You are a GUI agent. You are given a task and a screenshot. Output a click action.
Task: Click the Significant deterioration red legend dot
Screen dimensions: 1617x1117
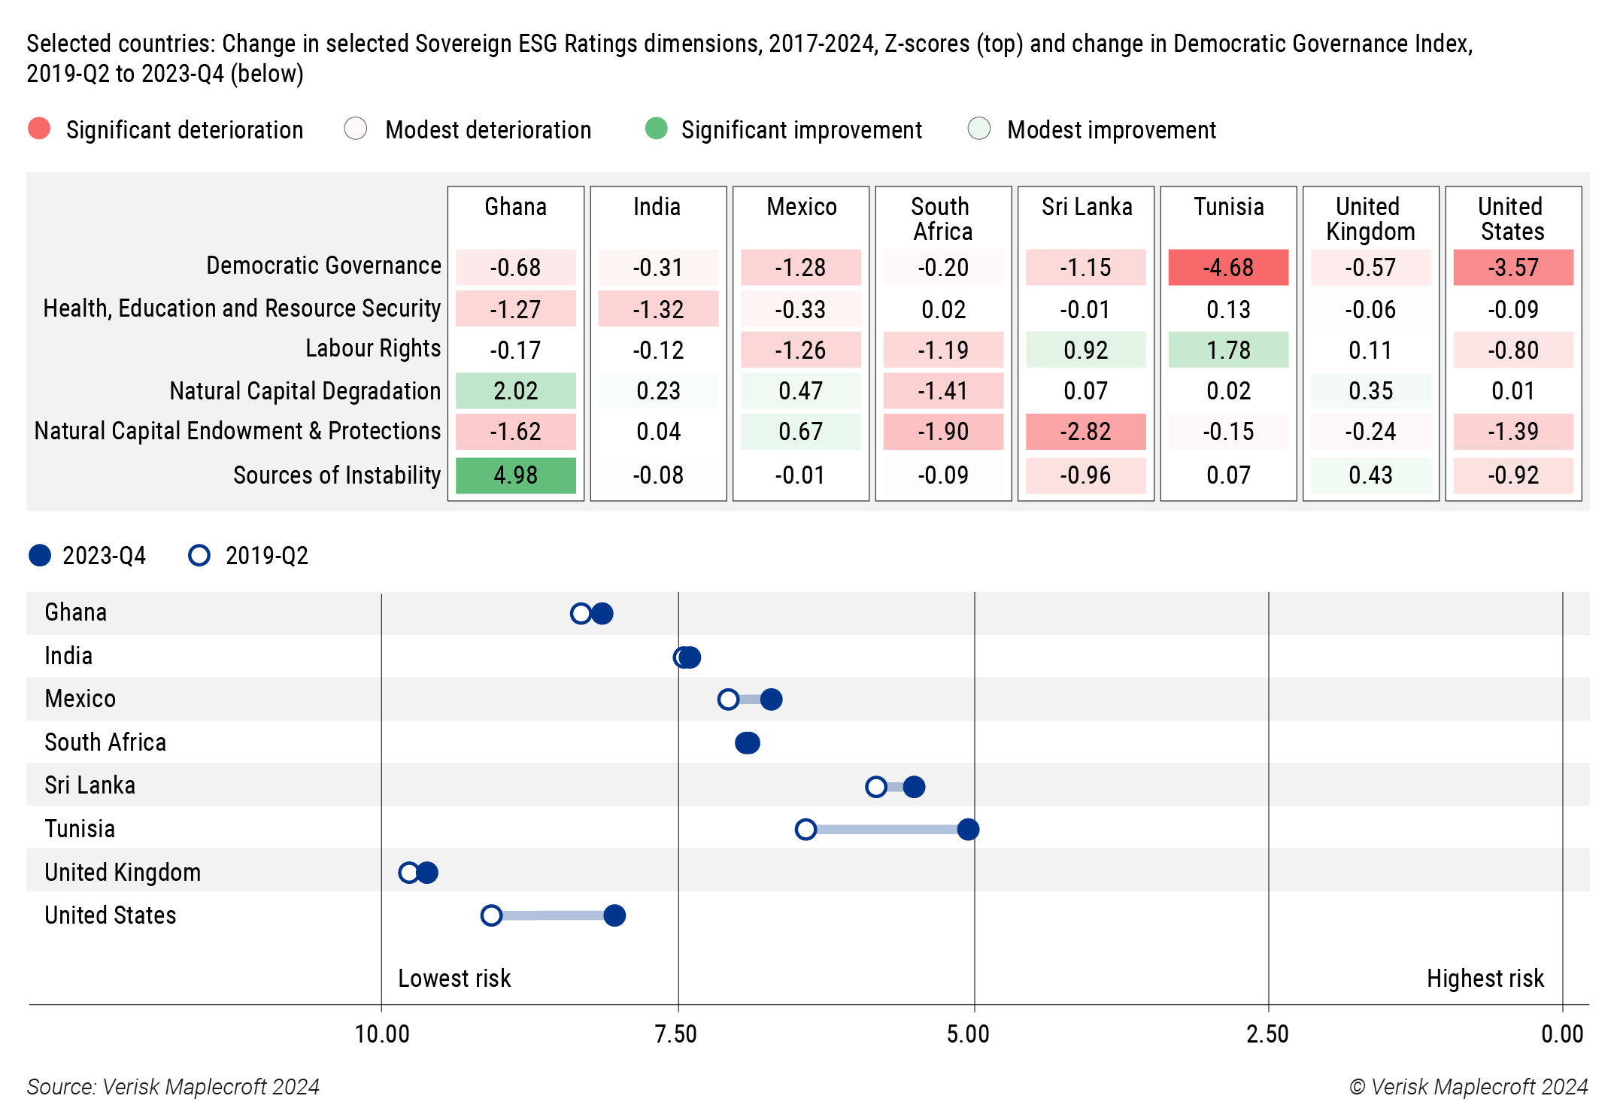click(x=39, y=129)
